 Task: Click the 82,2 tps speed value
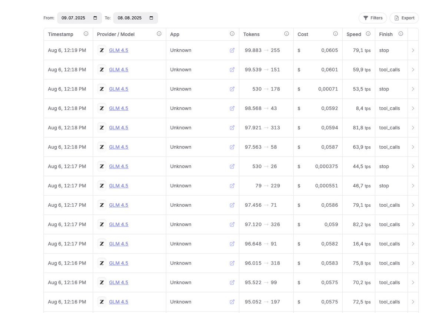(362, 224)
